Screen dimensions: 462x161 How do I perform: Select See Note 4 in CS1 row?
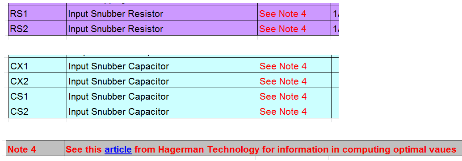pos(283,97)
